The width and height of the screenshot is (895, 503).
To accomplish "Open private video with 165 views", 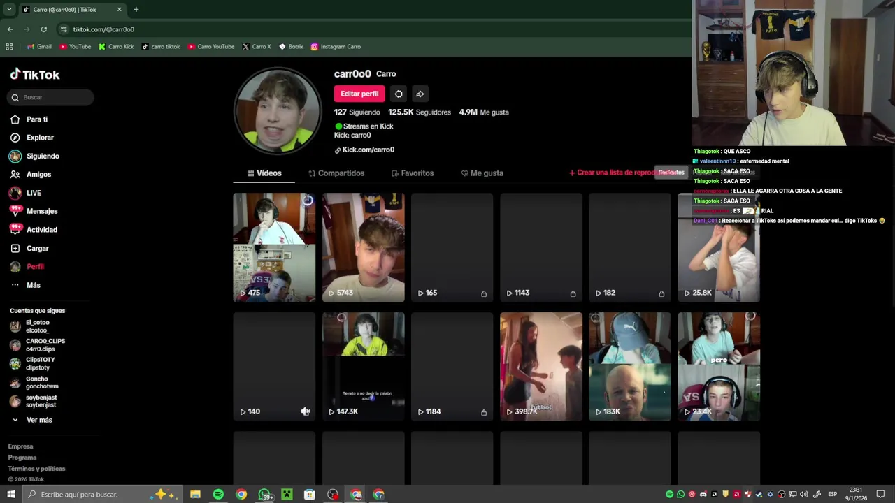I will tap(452, 247).
